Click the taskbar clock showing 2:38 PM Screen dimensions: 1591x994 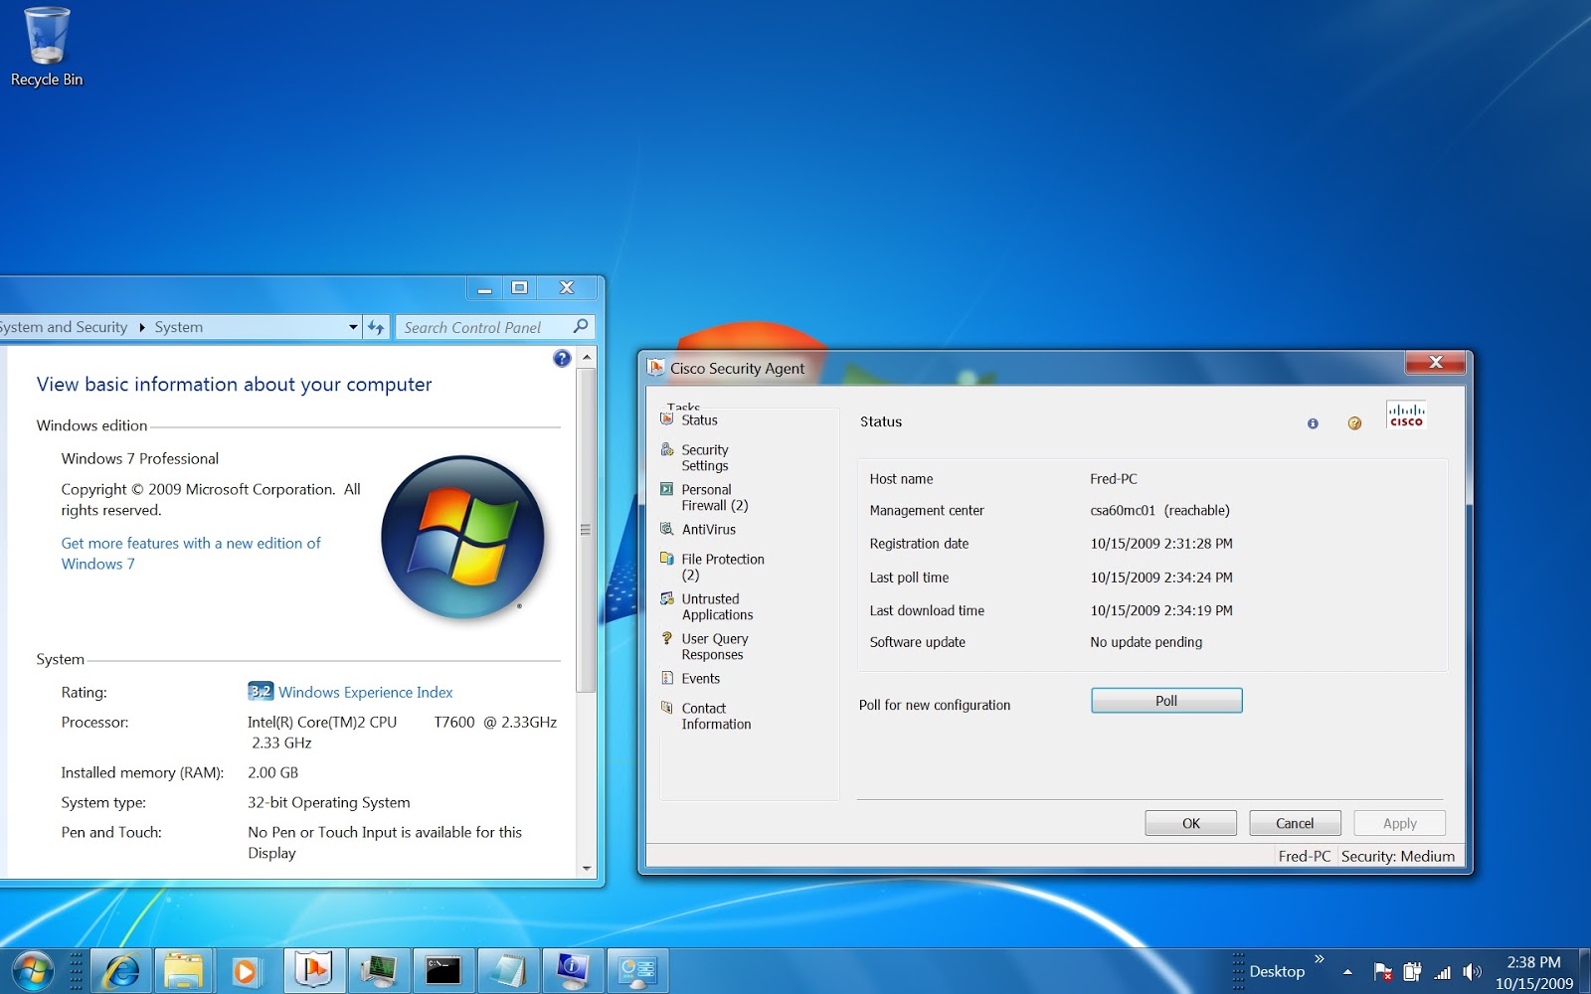[x=1534, y=972]
